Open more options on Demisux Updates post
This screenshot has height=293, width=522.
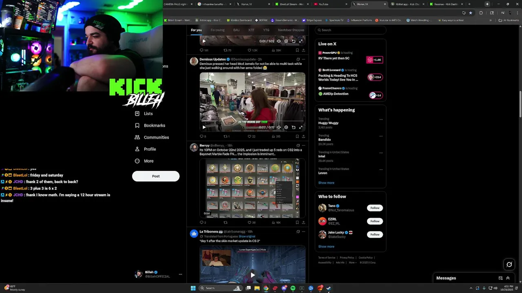click(303, 59)
